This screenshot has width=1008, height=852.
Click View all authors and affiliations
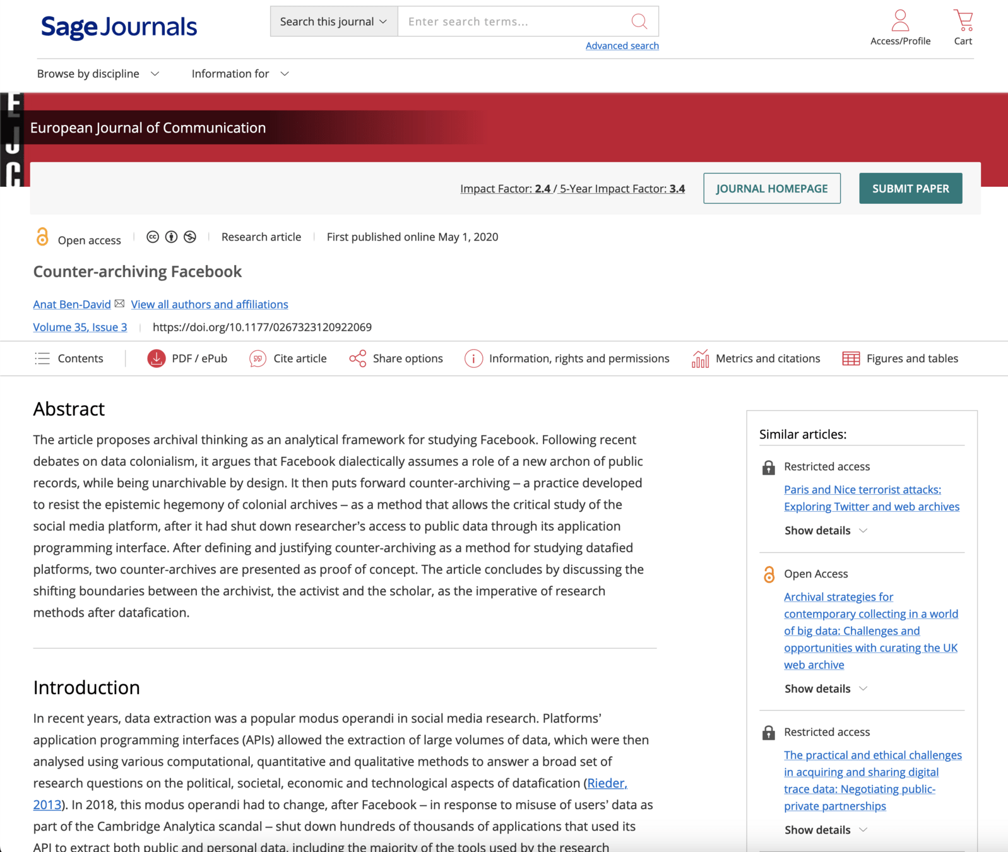(x=210, y=304)
